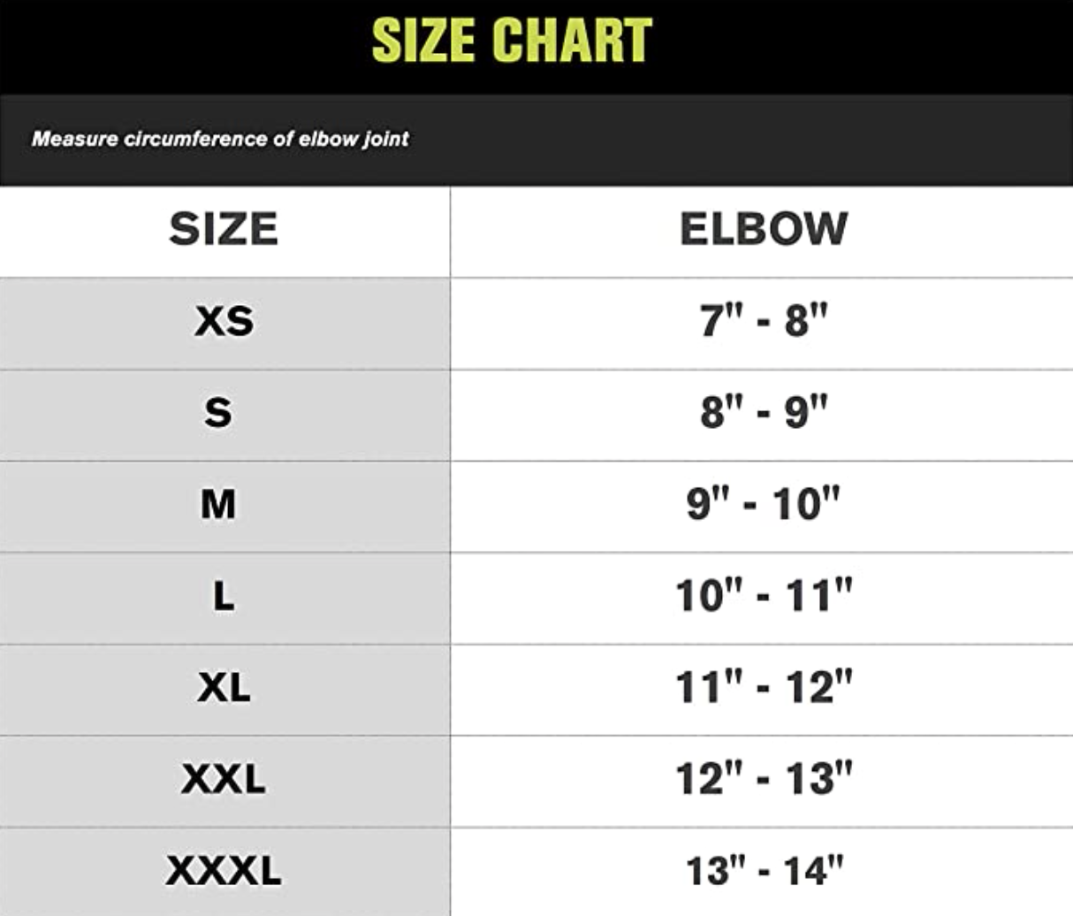
Task: Click the 12" - 13" elbow measurement
Action: pos(764,779)
